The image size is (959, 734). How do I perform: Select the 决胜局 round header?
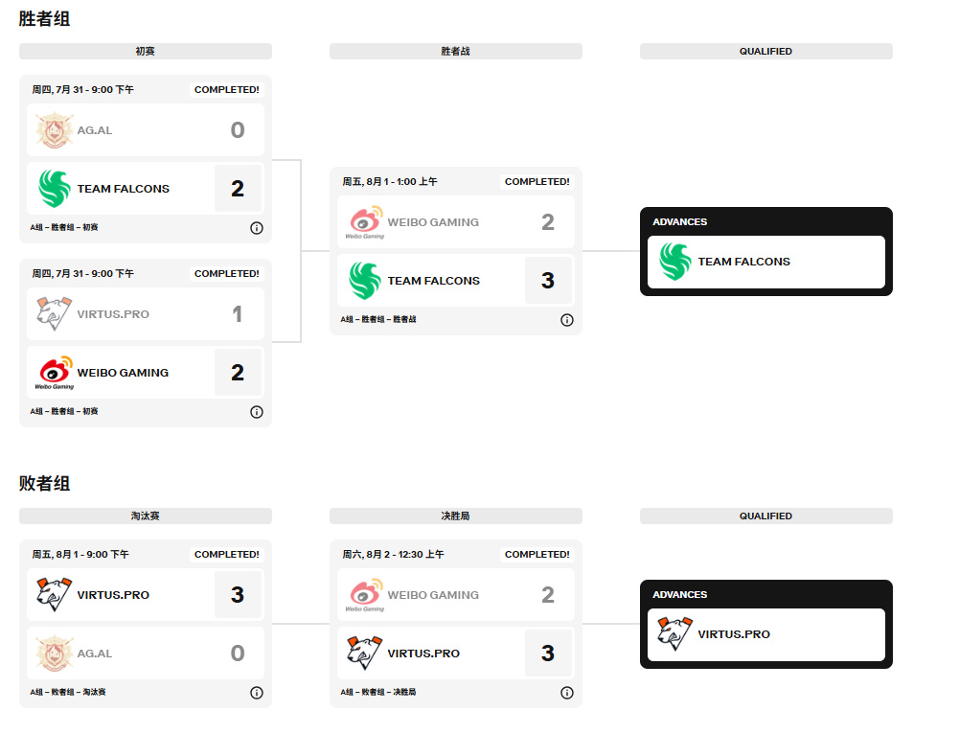(x=456, y=516)
